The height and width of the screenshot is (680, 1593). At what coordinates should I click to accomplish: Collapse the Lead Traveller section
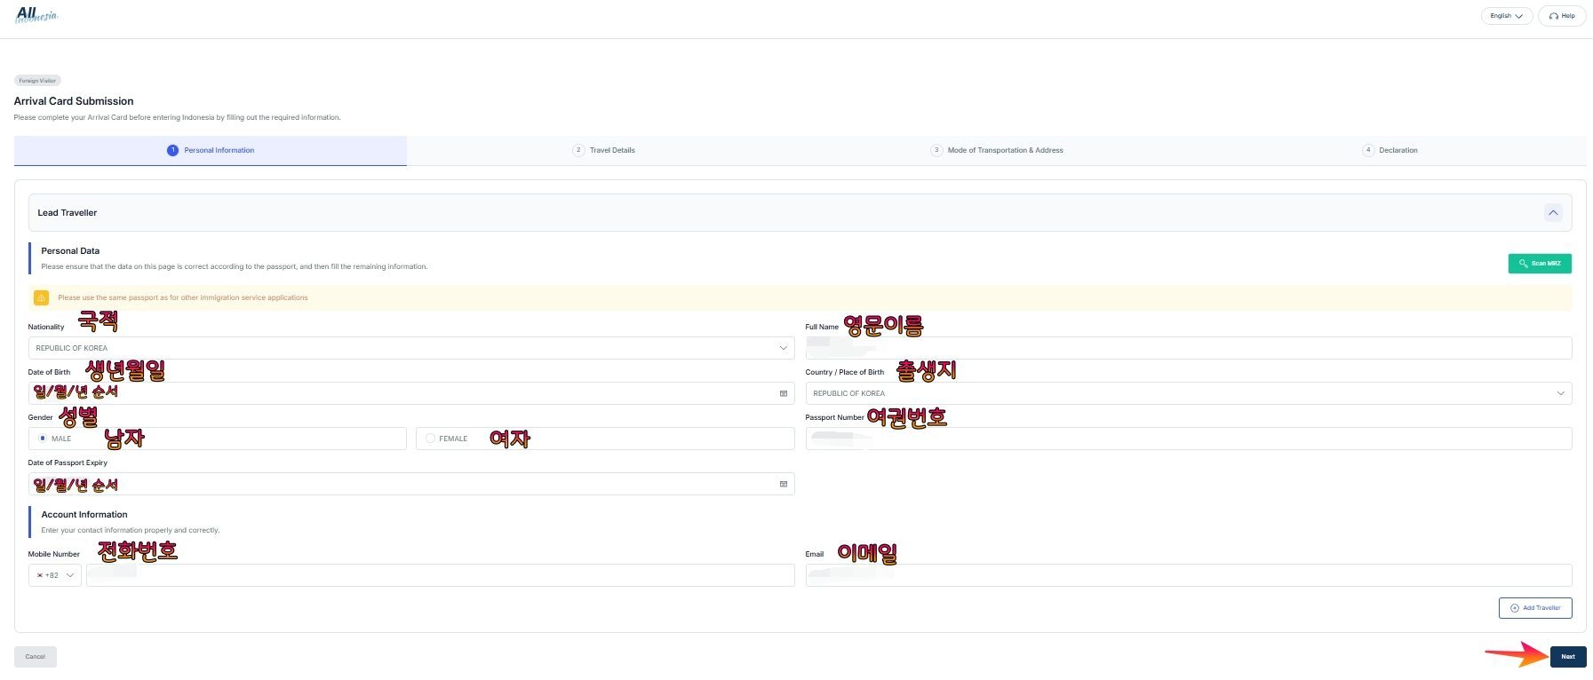[x=1553, y=213]
